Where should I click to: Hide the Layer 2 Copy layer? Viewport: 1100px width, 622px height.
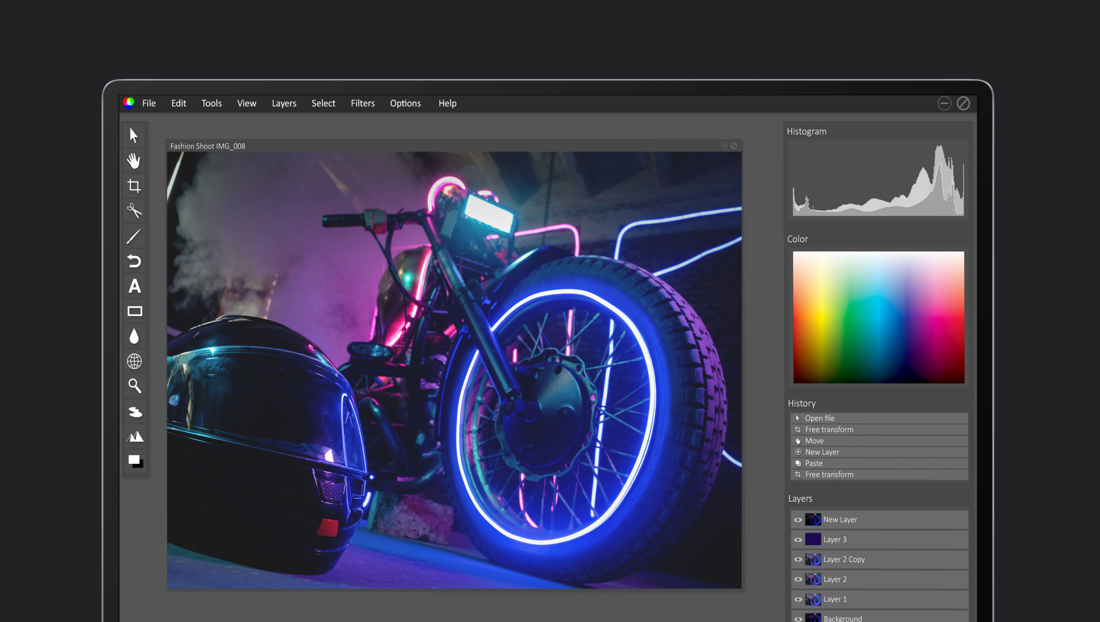pos(798,560)
